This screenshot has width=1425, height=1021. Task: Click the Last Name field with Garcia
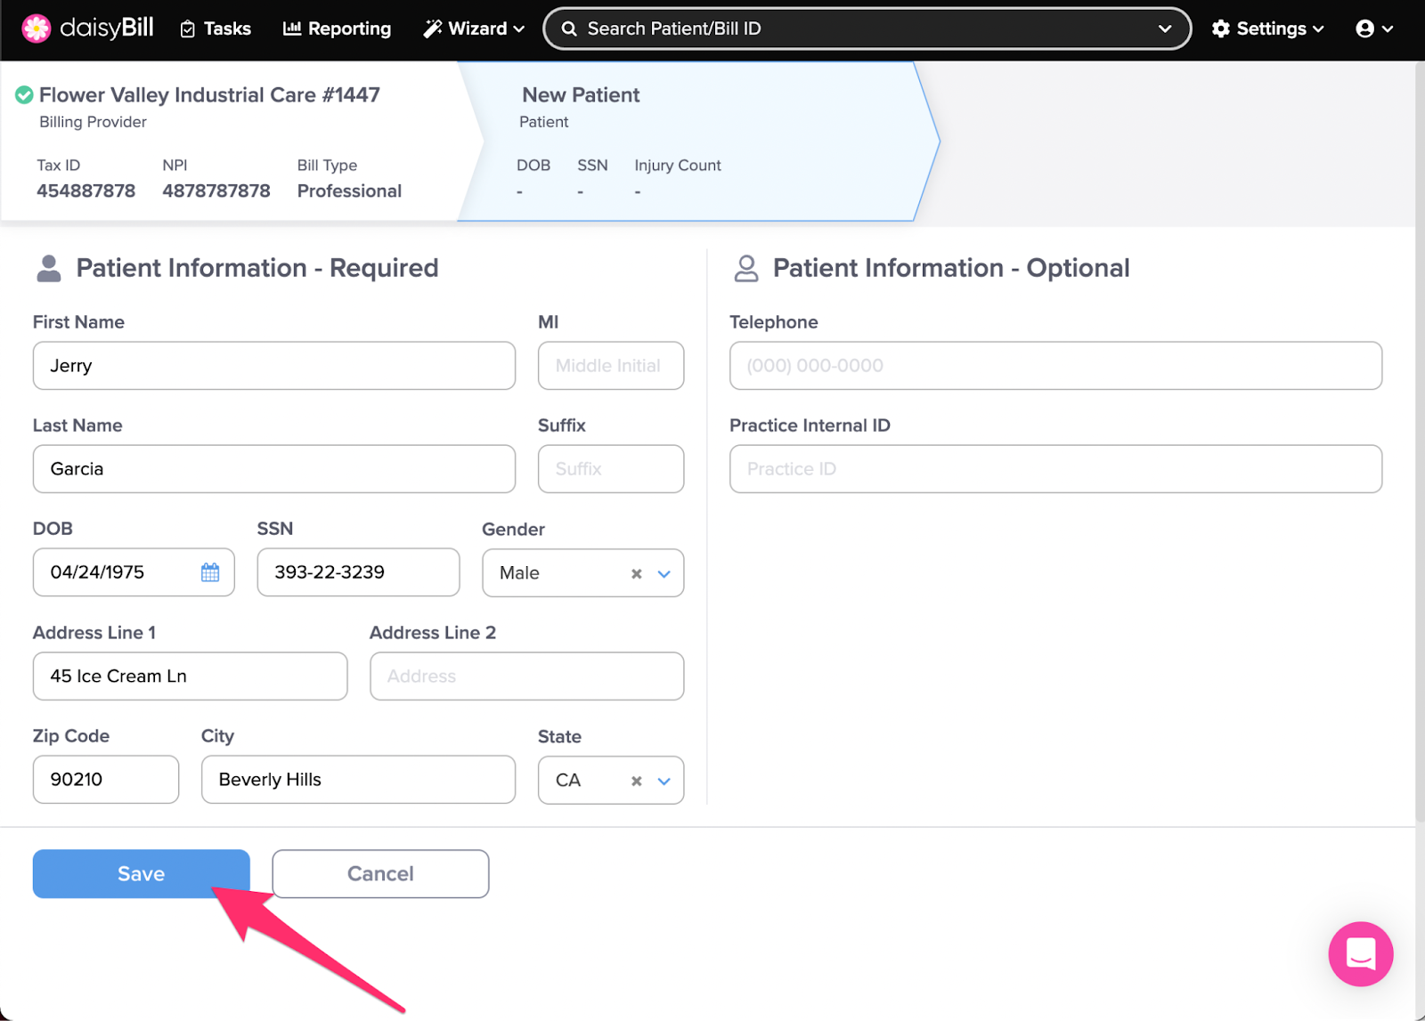click(274, 469)
